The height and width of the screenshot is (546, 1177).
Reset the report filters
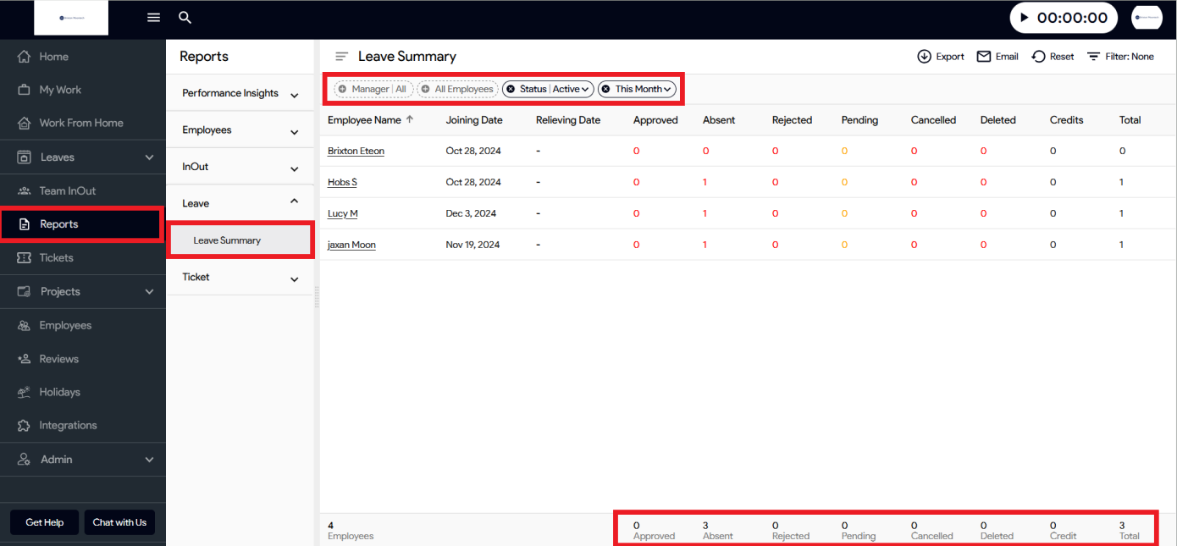click(x=1053, y=57)
